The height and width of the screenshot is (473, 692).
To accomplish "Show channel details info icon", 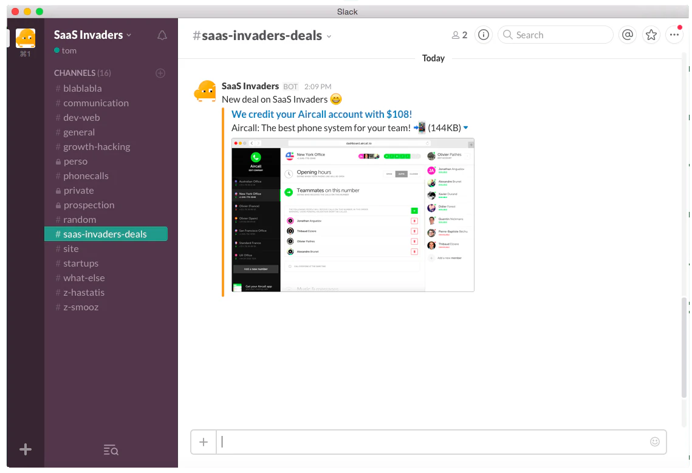I will pos(484,35).
